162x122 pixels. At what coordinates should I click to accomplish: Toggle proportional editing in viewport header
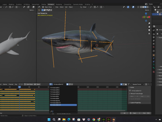click(x=101, y=7)
